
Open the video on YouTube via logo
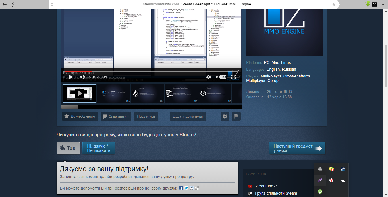click(x=221, y=77)
